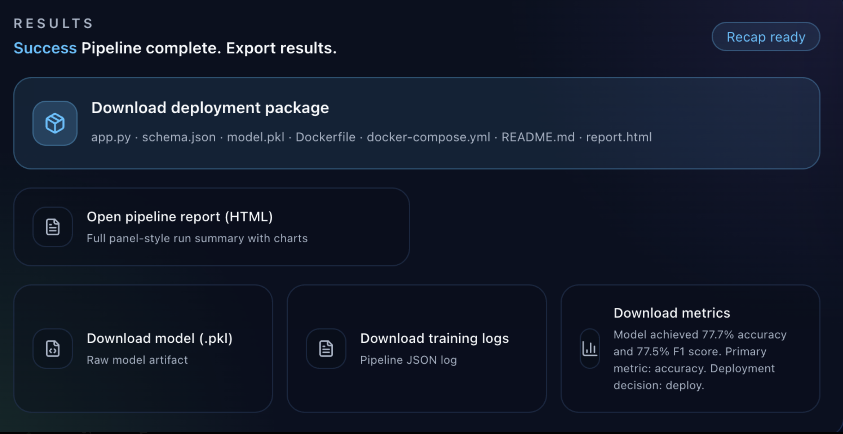Click 'Full panel-style run summary with charts' subtitle
The height and width of the screenshot is (434, 843).
pyautogui.click(x=197, y=238)
